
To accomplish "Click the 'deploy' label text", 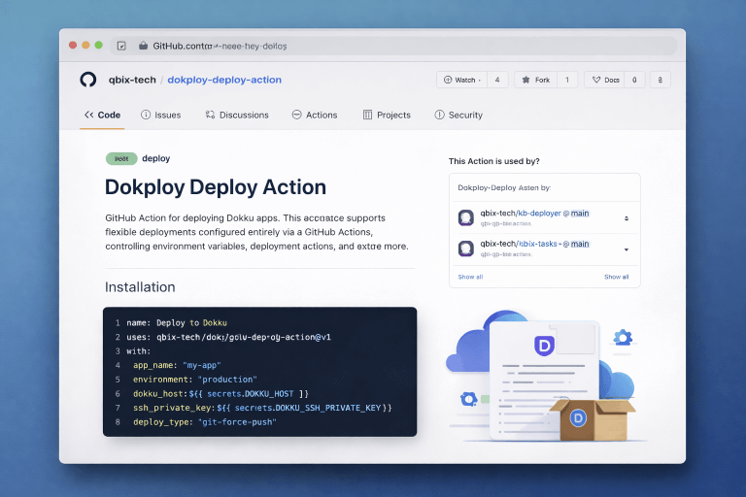I will pos(156,158).
